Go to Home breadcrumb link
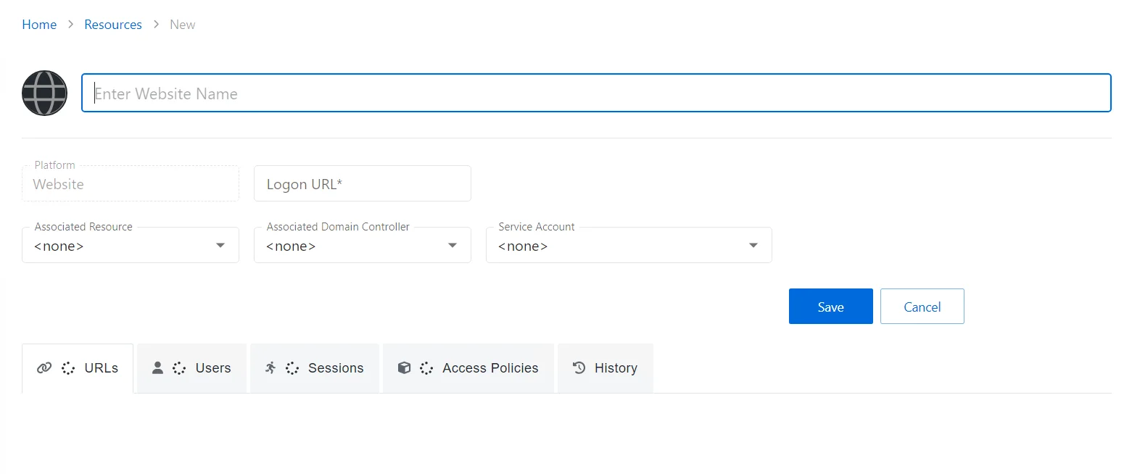Viewport: 1132px width, 474px height. coord(39,25)
